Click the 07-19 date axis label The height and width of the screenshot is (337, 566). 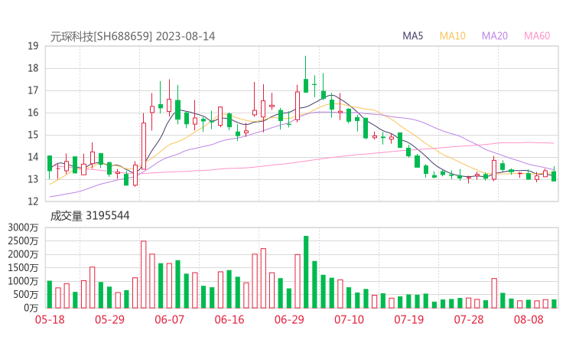coord(408,319)
